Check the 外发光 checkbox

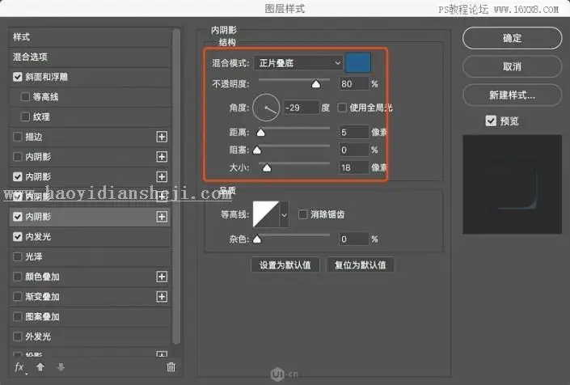coord(17,336)
